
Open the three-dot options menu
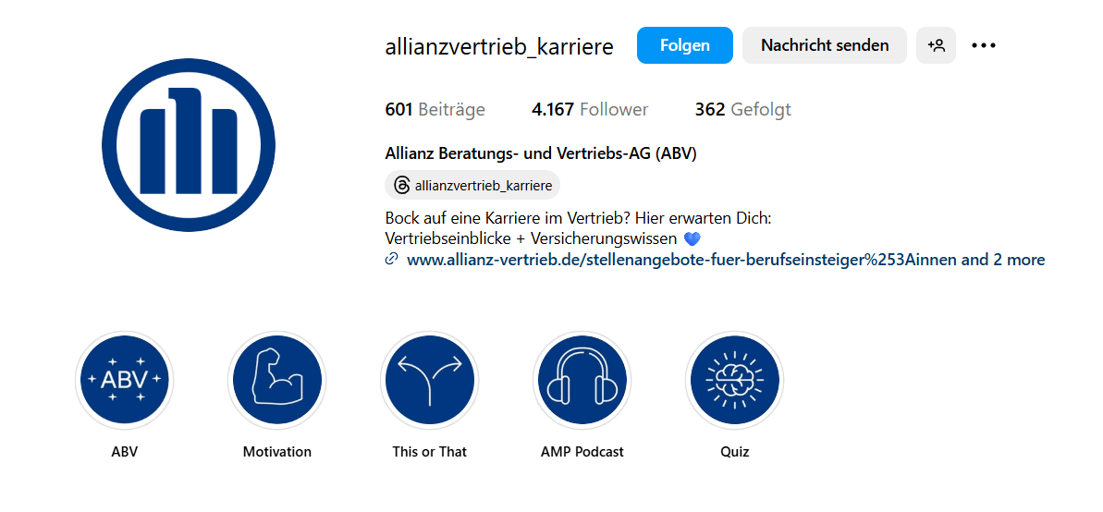click(x=984, y=45)
